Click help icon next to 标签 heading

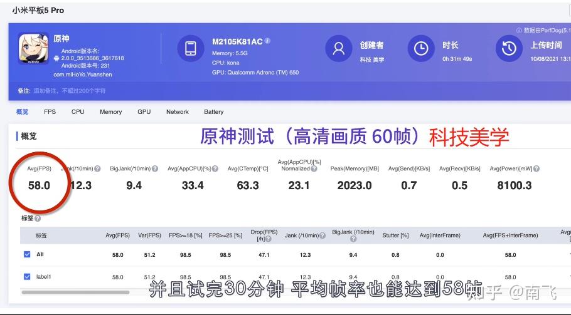[38, 219]
